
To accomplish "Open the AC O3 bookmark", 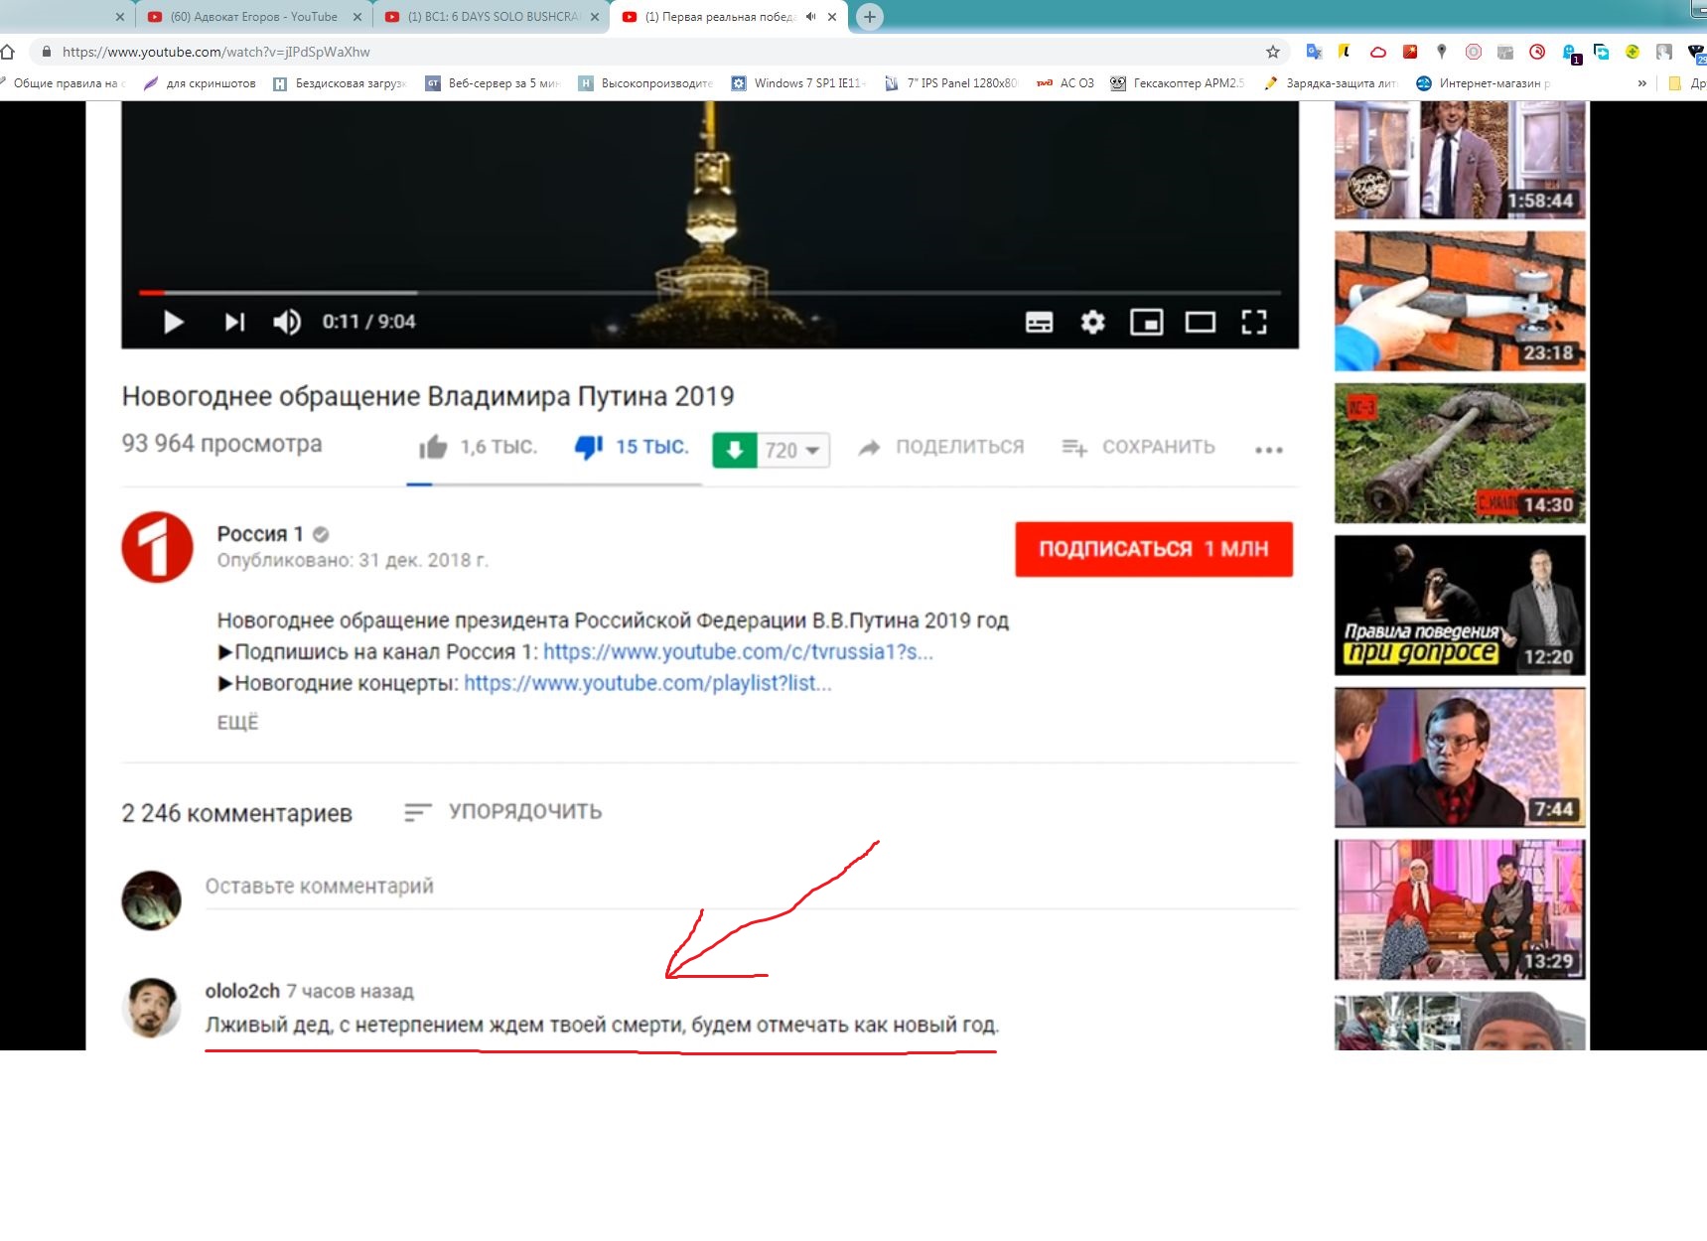I will (1066, 83).
